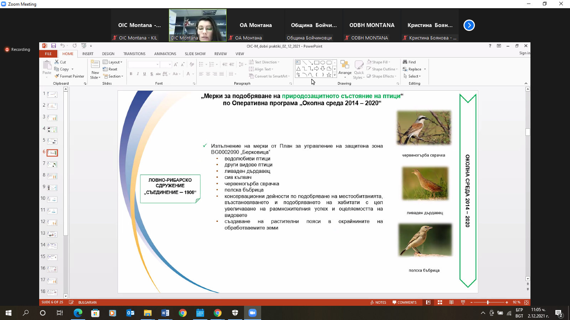Toggle the Notes pane in status bar
Viewport: 570px width, 320px height.
point(378,302)
